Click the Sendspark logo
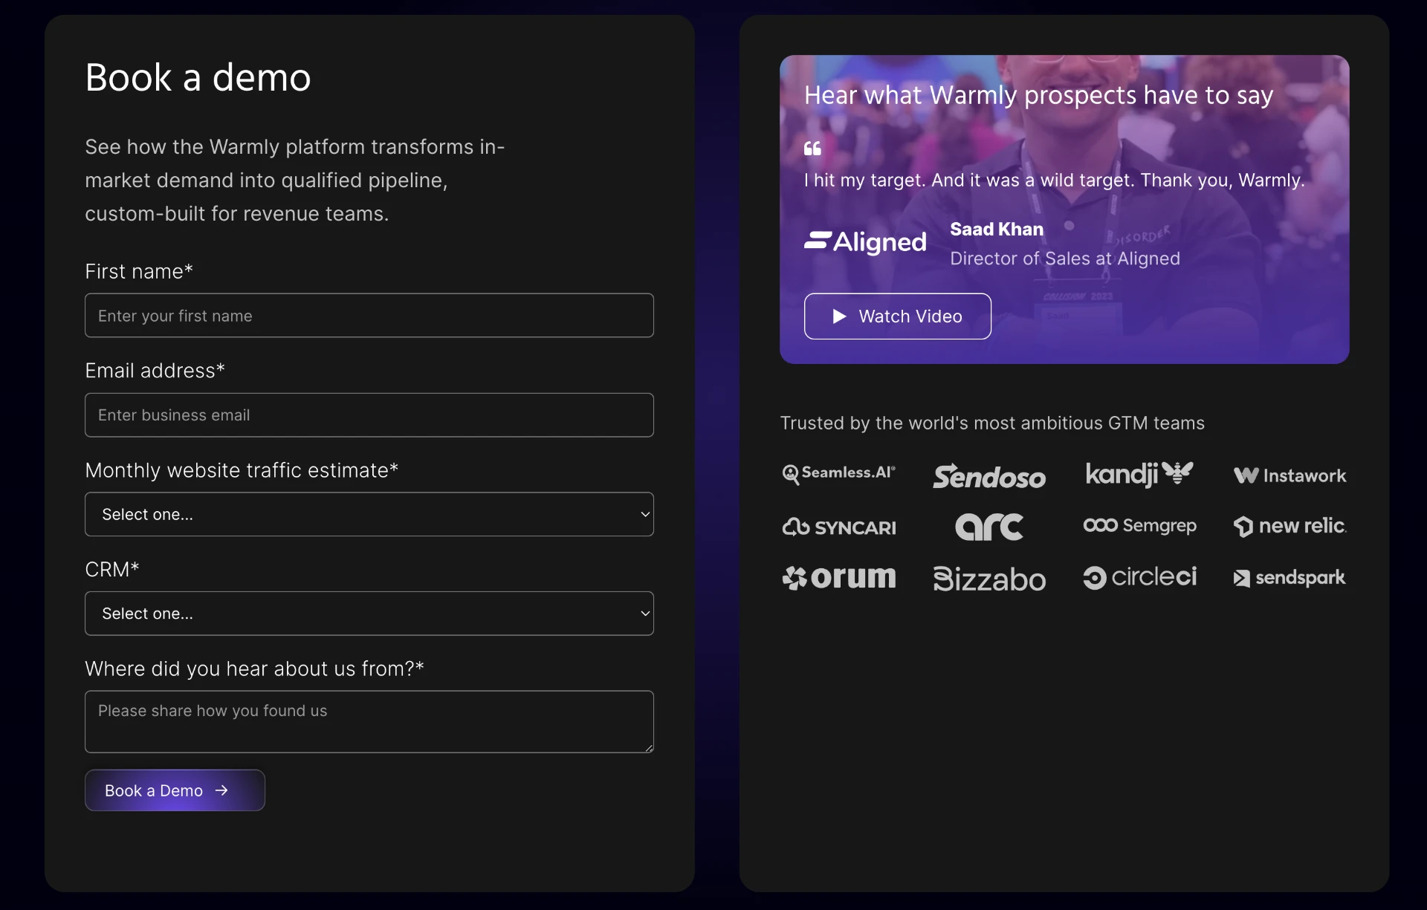1427x910 pixels. [1290, 578]
